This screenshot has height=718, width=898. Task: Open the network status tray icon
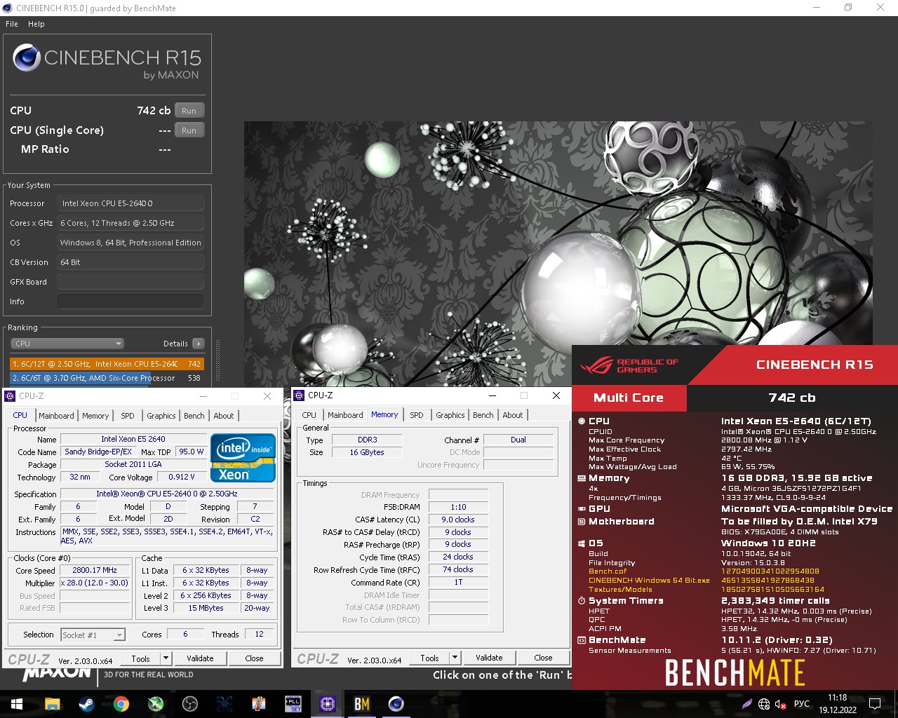pos(764,704)
